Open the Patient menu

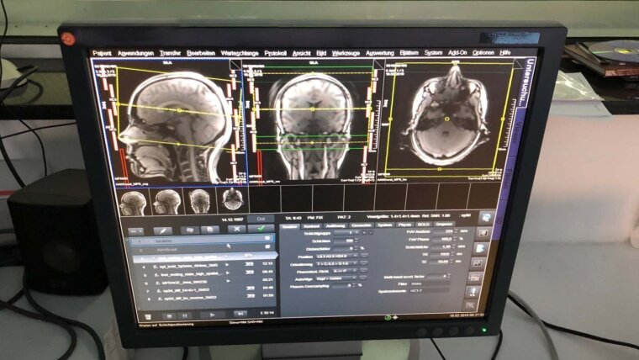point(102,53)
